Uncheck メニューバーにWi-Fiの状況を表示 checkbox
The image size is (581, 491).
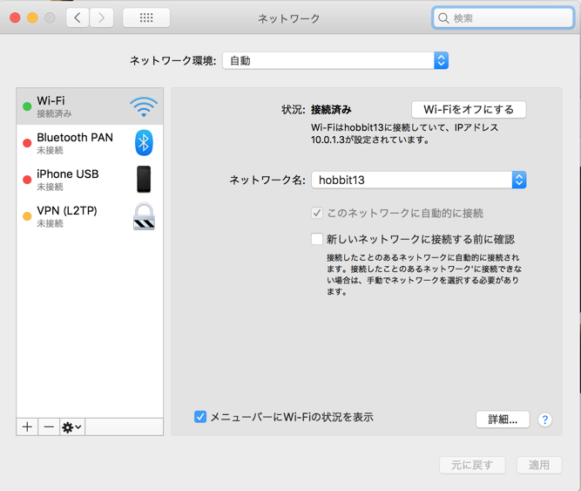click(x=200, y=417)
